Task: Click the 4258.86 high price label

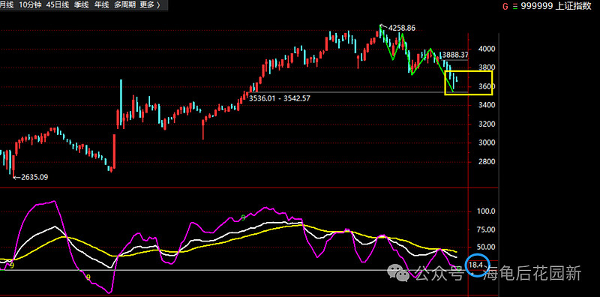Action: click(x=402, y=28)
